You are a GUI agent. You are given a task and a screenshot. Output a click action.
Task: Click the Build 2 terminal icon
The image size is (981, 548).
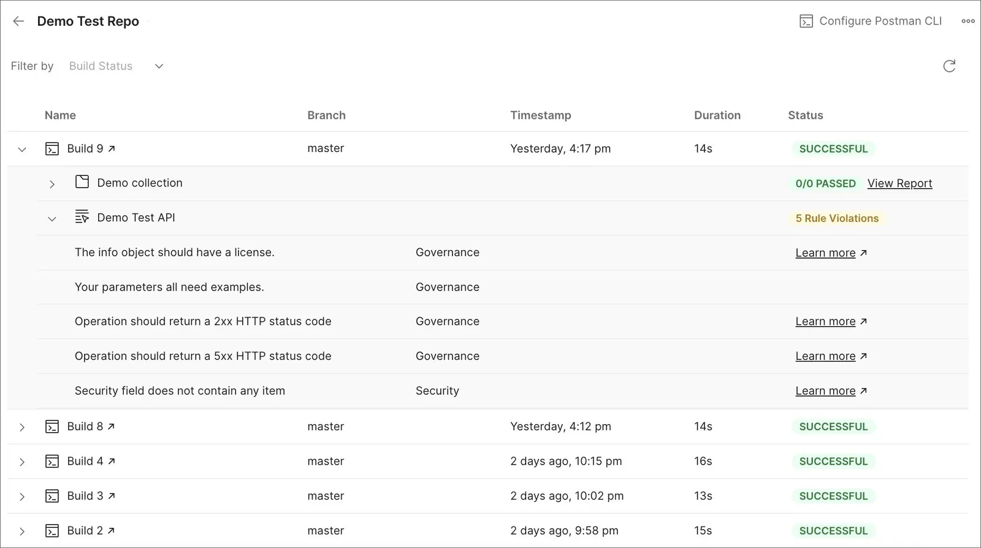click(52, 531)
